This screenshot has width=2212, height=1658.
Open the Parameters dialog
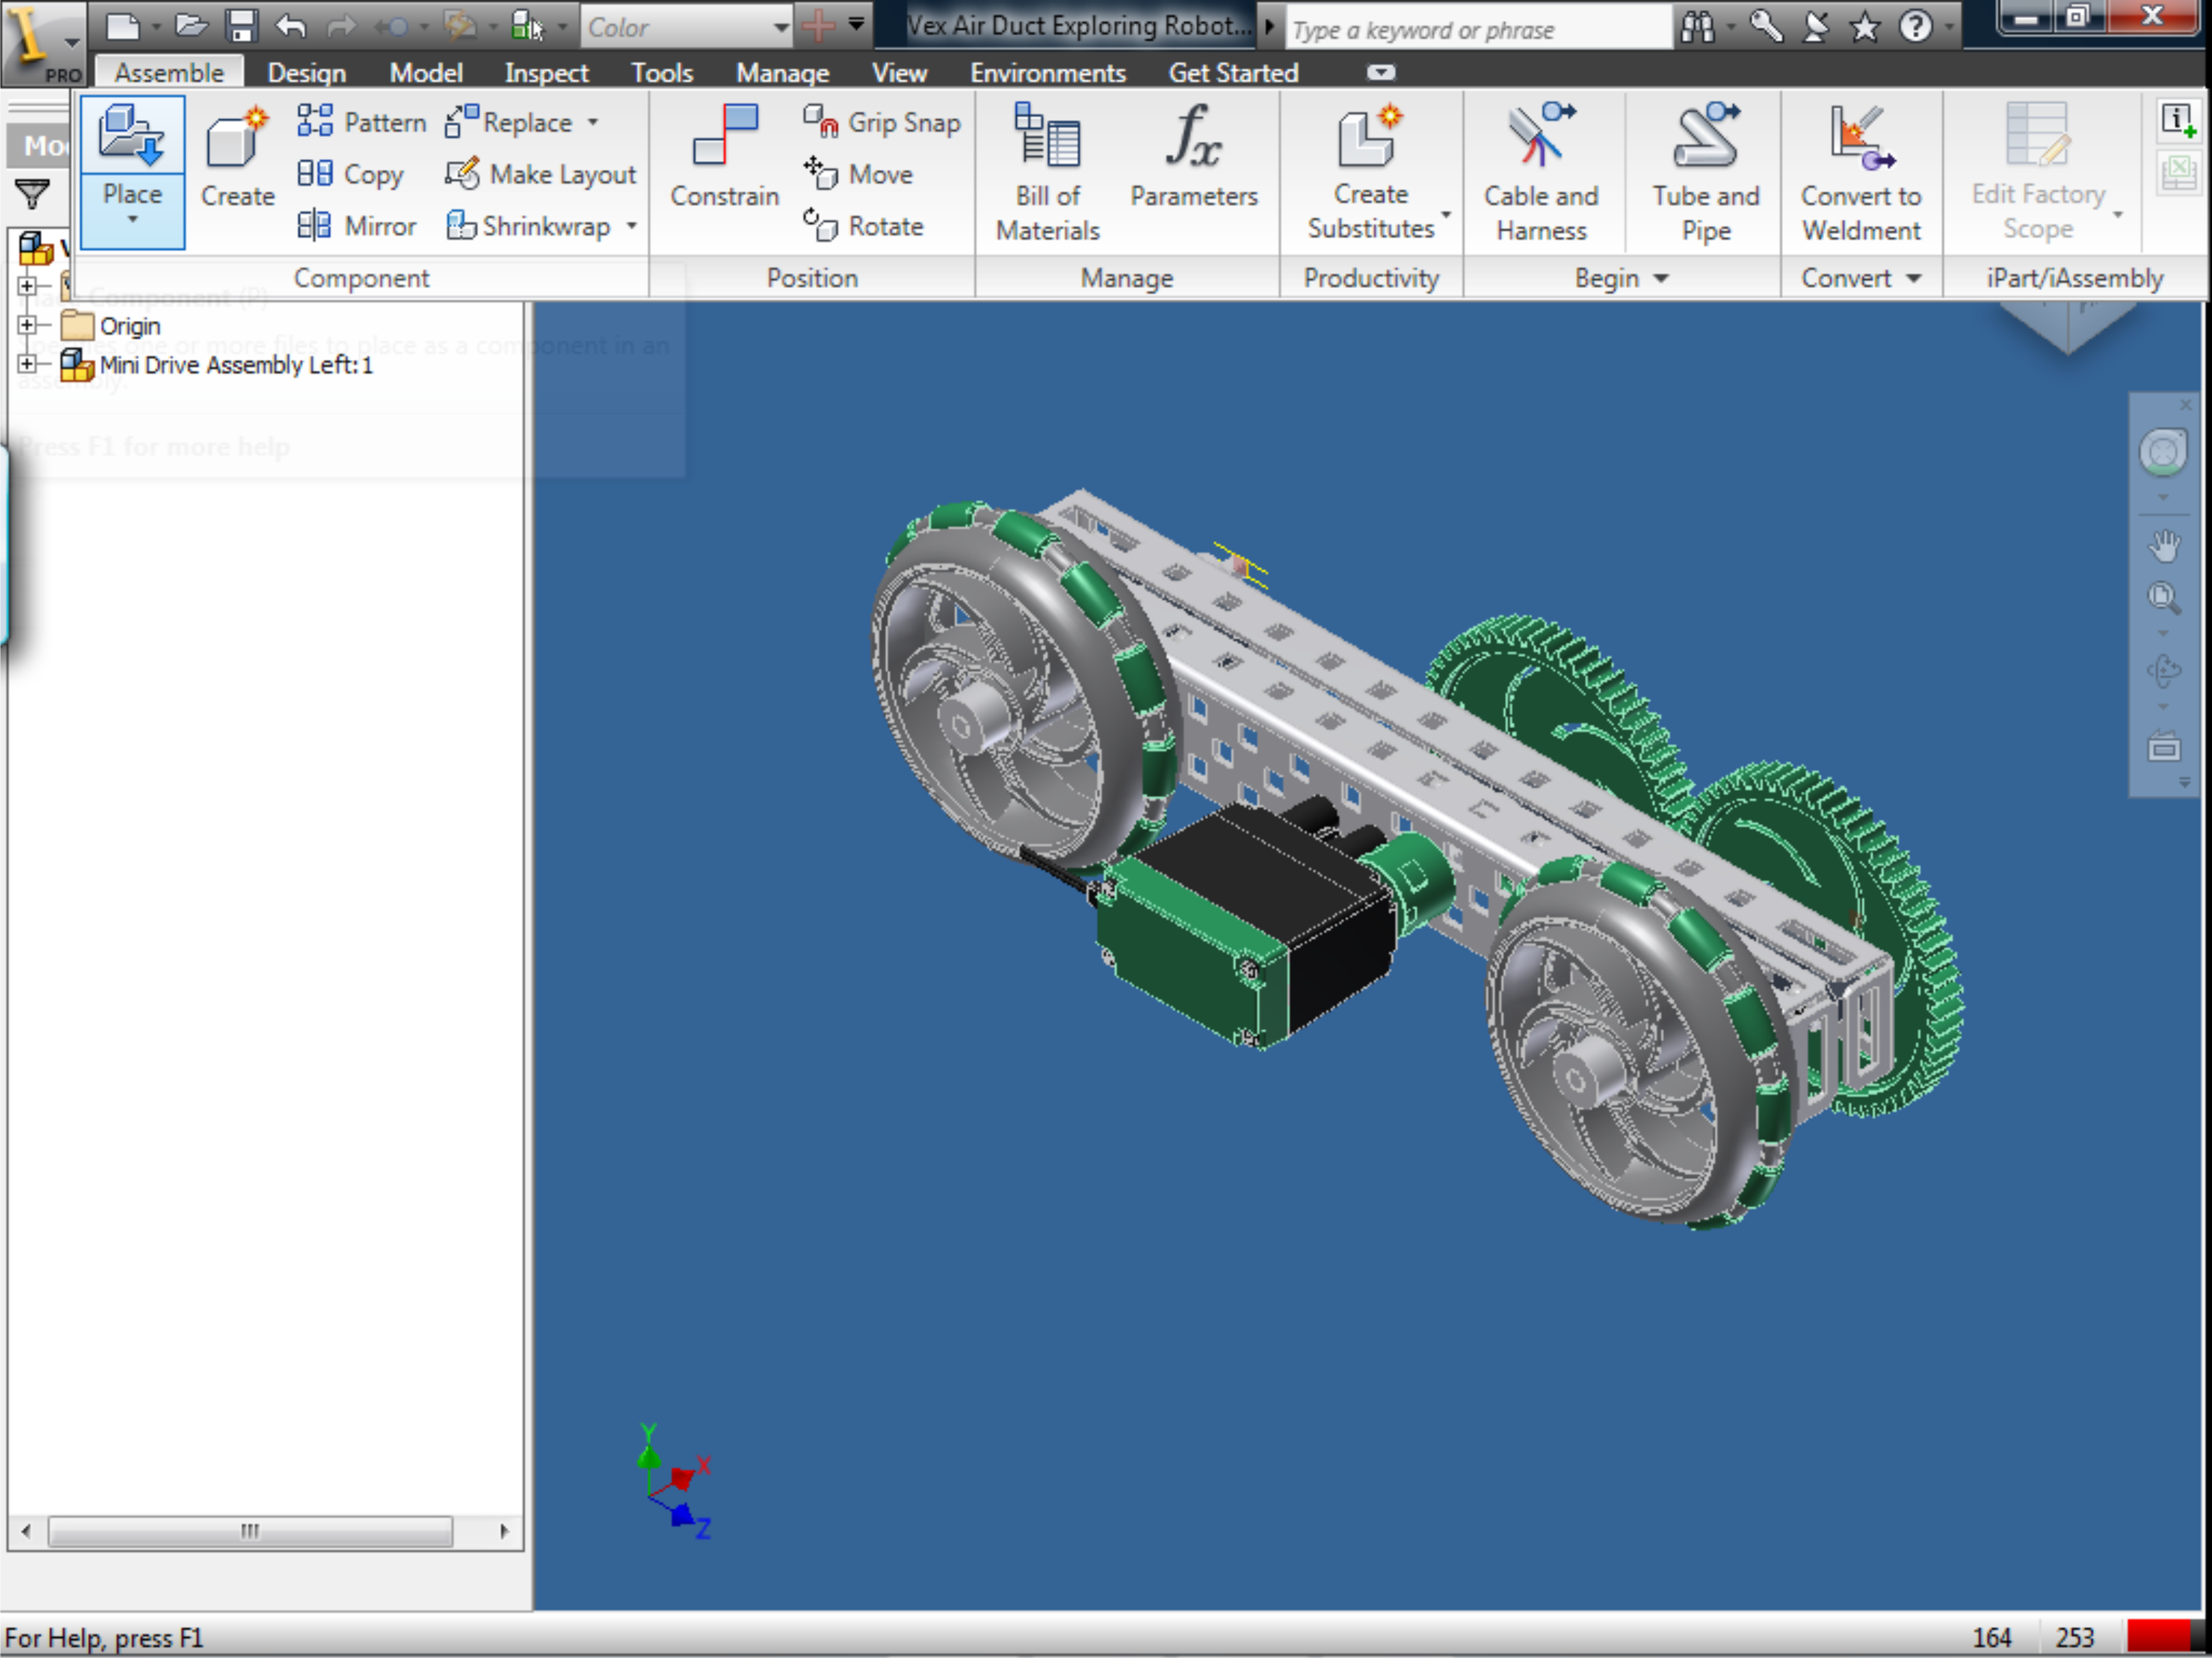(1193, 158)
